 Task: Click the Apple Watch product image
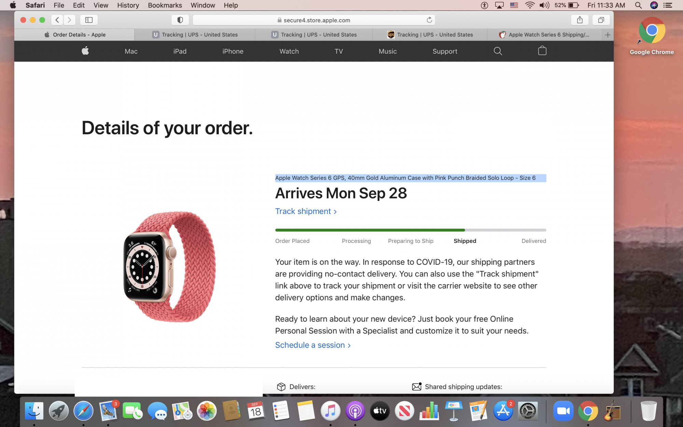pyautogui.click(x=169, y=266)
